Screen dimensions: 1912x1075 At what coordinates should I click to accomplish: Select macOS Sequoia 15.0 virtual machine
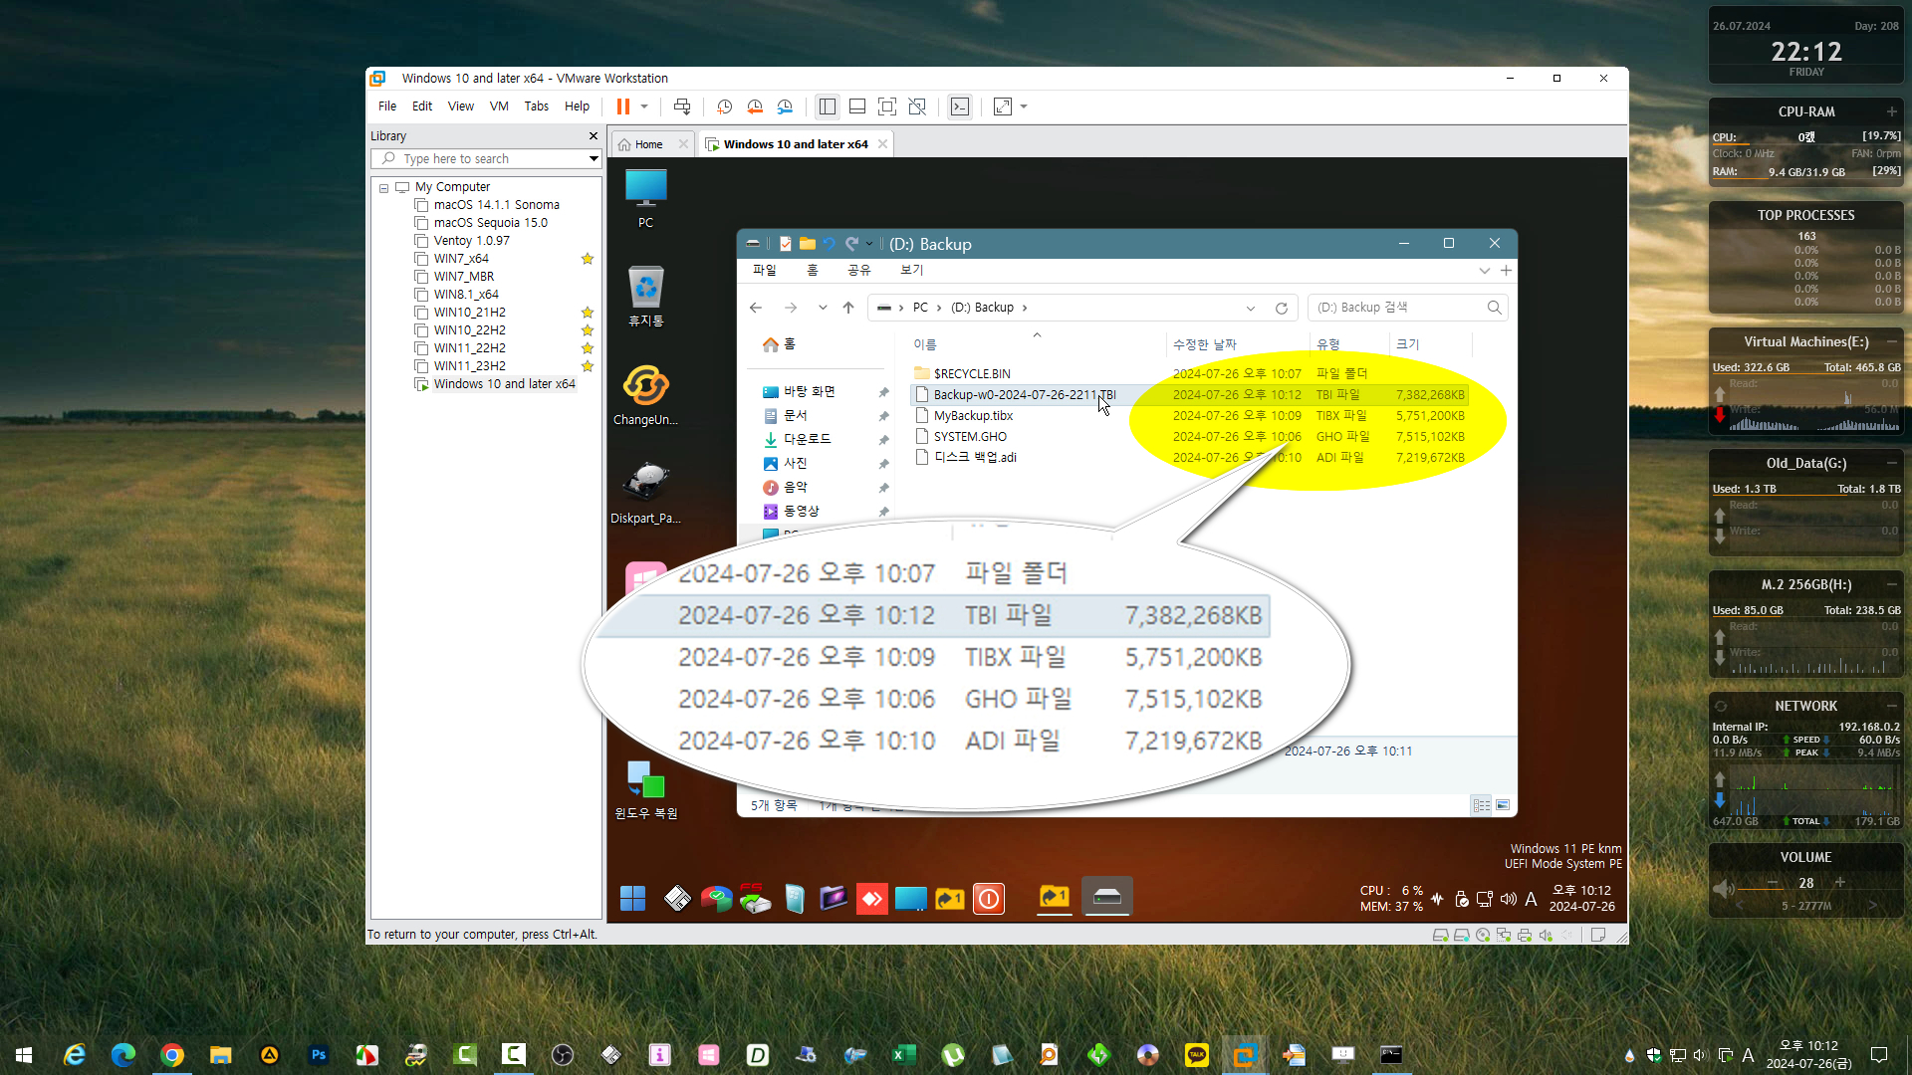pos(490,223)
